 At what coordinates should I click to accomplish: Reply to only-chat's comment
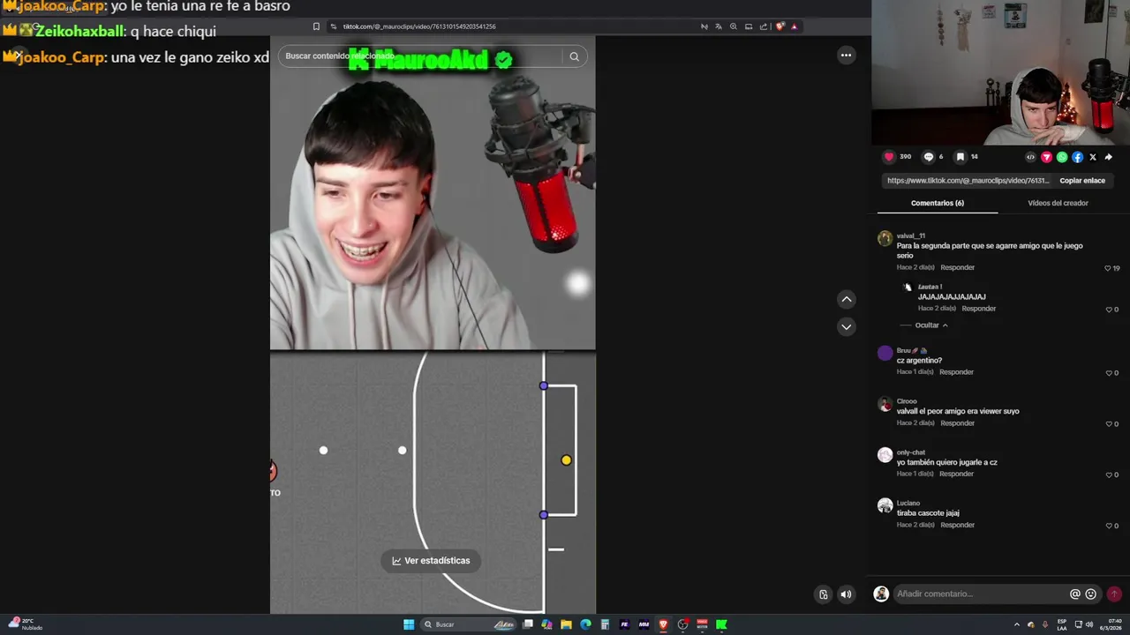[956, 474]
